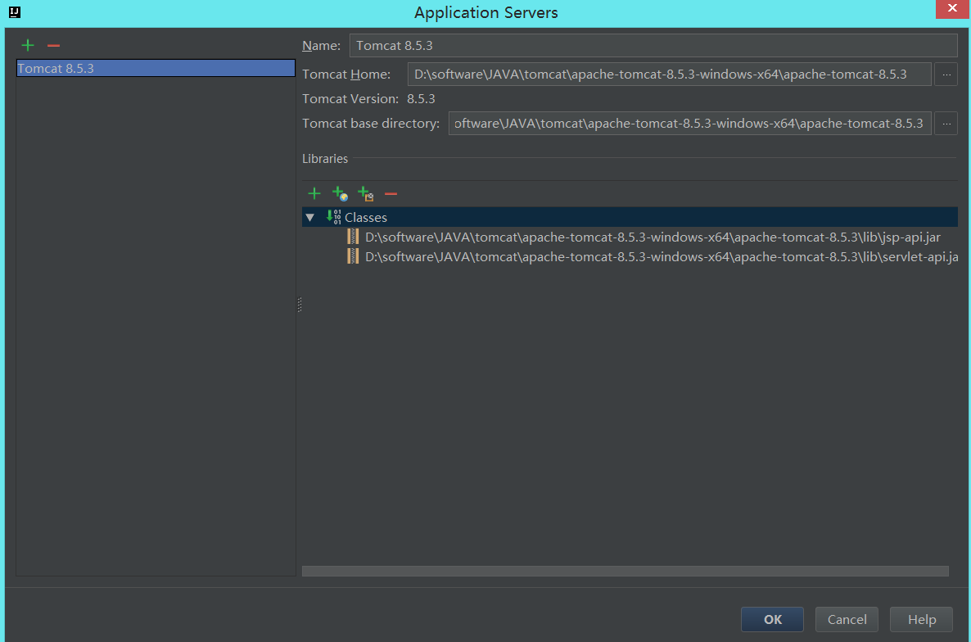Click the Cancel button

(x=847, y=619)
